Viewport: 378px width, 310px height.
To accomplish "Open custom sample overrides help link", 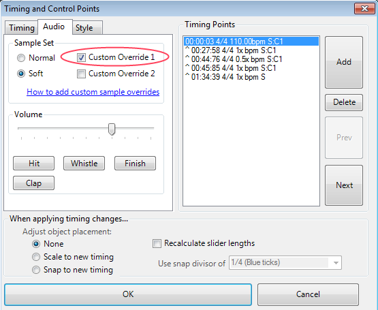I will [x=93, y=92].
